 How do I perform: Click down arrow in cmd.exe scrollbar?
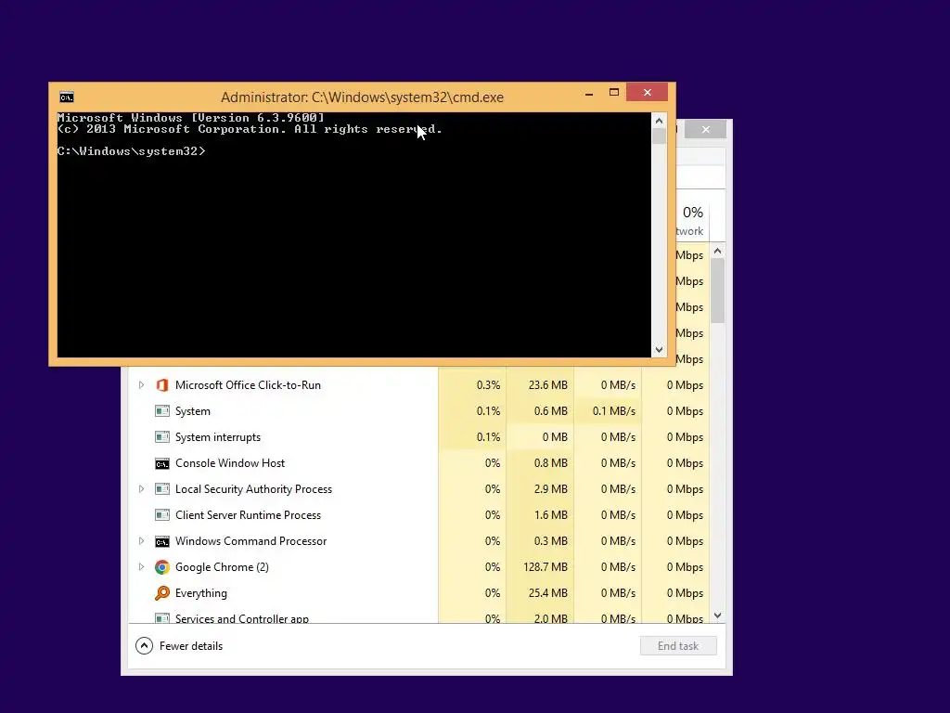(660, 350)
